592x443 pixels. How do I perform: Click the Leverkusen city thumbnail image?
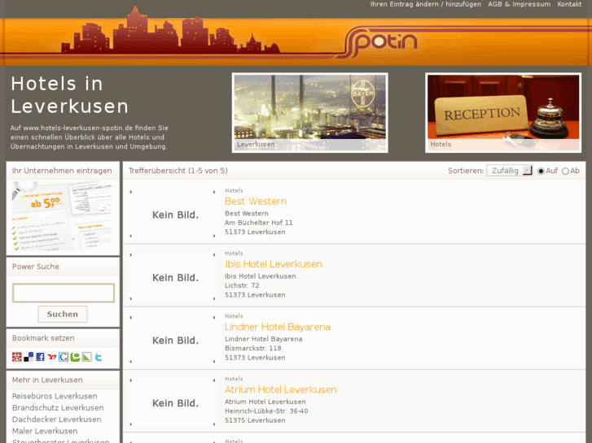[x=310, y=113]
